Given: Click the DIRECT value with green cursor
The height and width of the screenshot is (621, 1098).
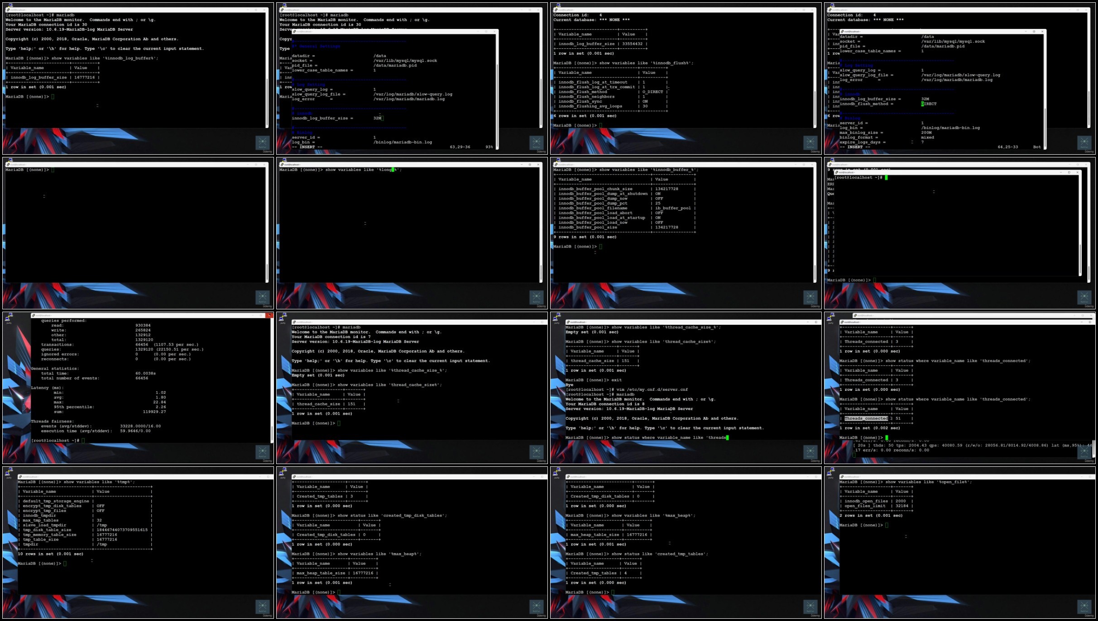Looking at the screenshot, I should pyautogui.click(x=929, y=104).
